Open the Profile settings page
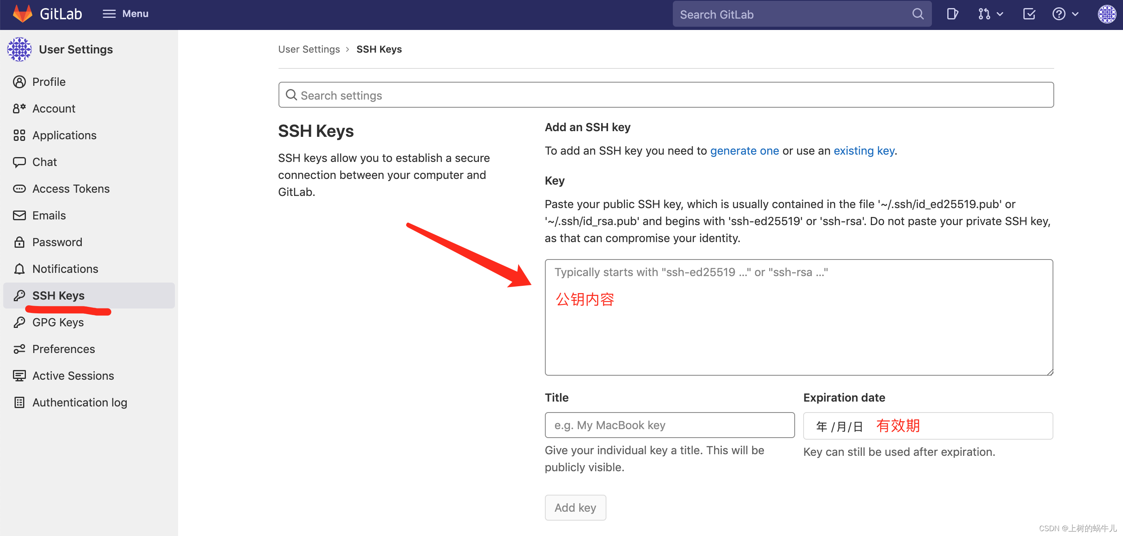 [x=49, y=81]
